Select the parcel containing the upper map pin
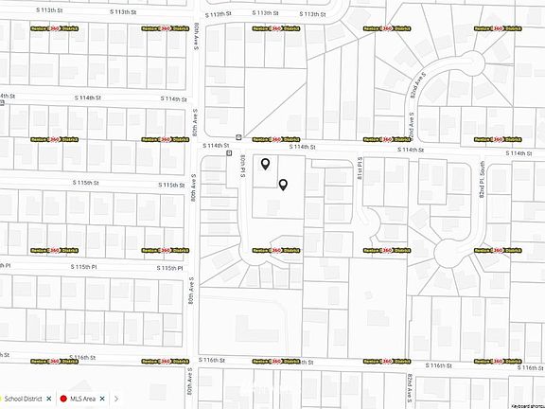The image size is (545, 409). tap(265, 171)
